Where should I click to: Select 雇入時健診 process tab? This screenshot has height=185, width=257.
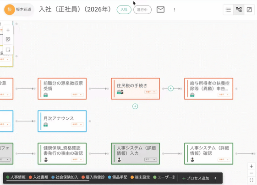click(x=93, y=177)
